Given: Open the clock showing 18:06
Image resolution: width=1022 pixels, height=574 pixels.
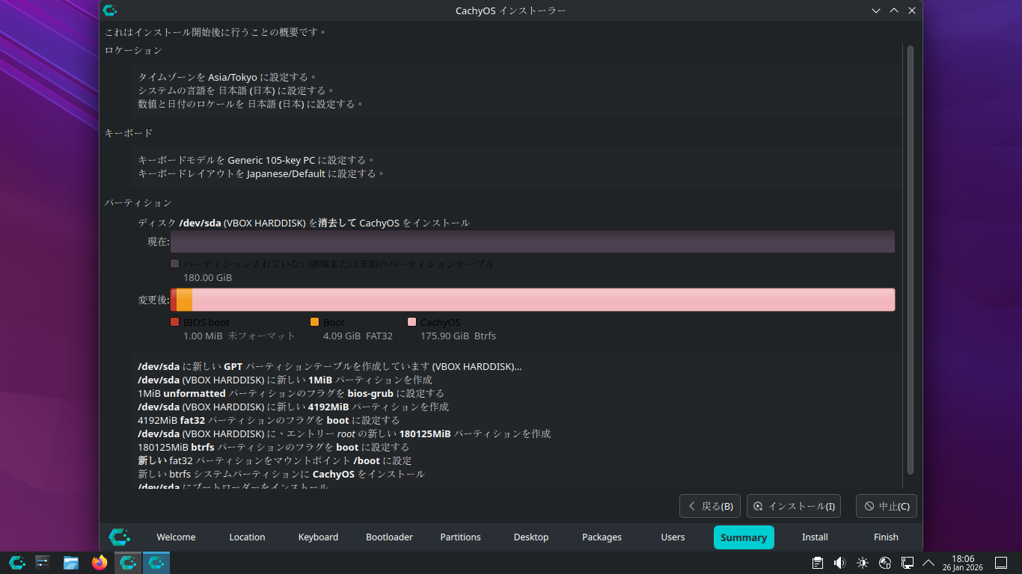Looking at the screenshot, I should tap(963, 563).
